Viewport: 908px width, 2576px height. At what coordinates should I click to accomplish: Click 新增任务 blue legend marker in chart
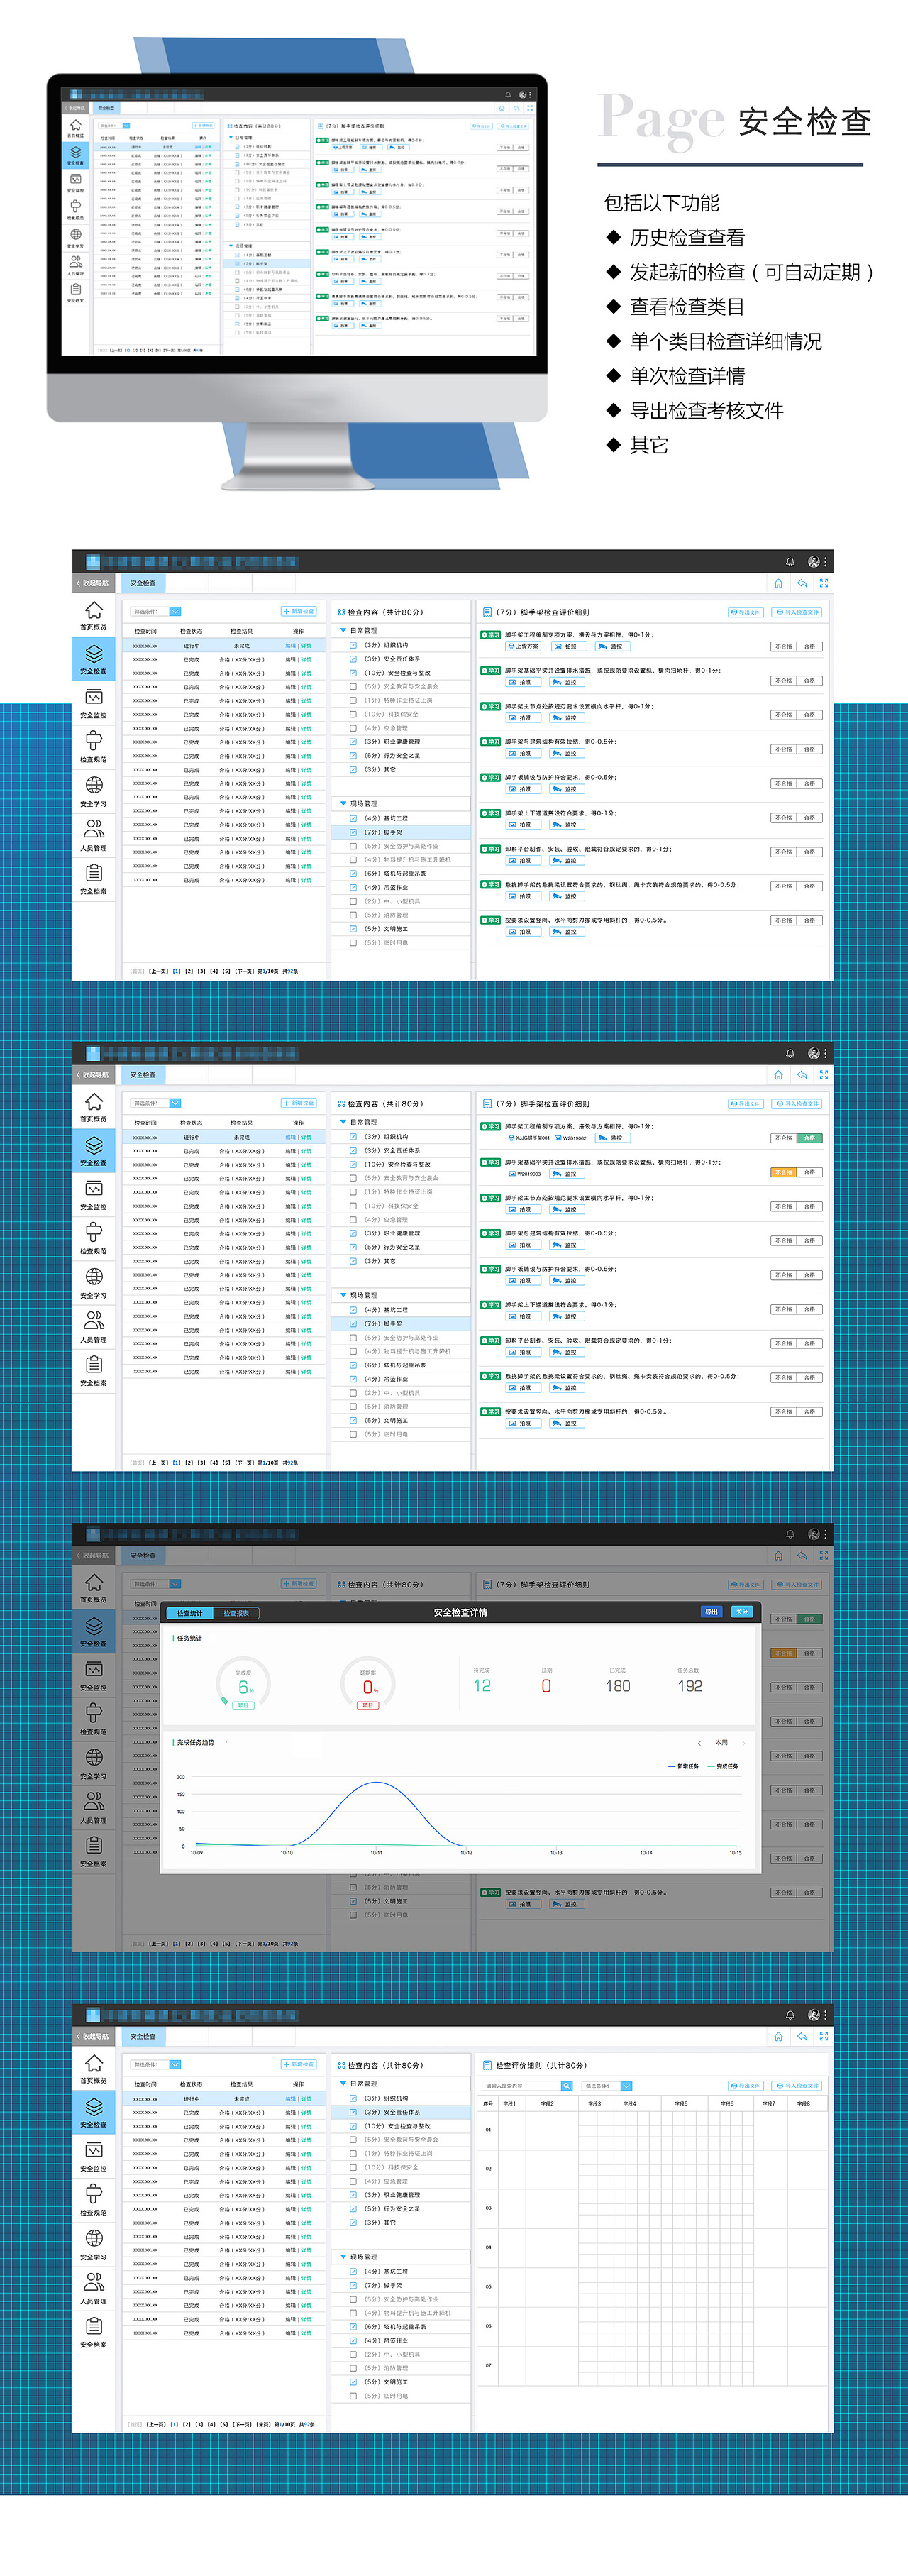pos(671,1767)
